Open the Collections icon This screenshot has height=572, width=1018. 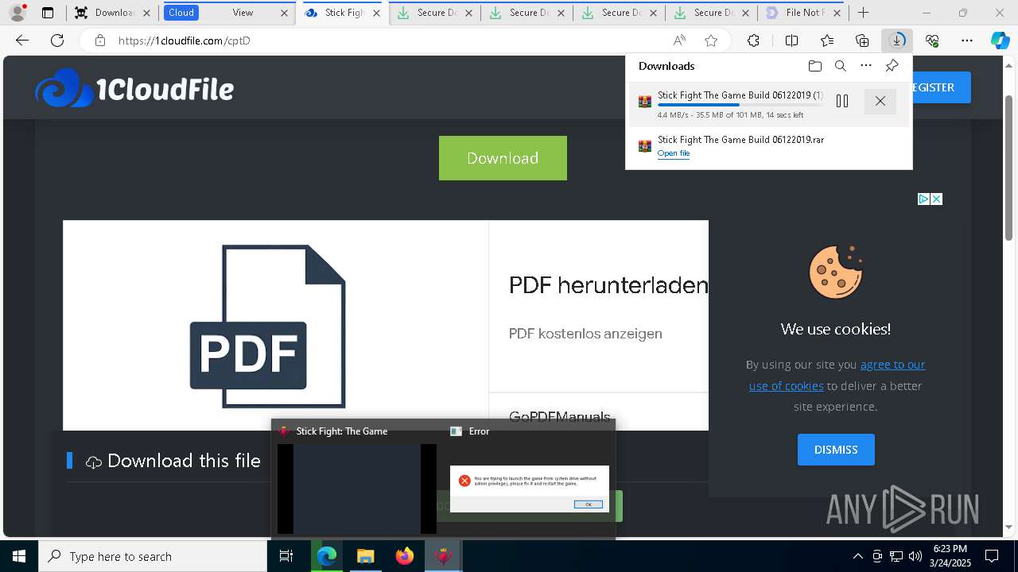tap(862, 41)
